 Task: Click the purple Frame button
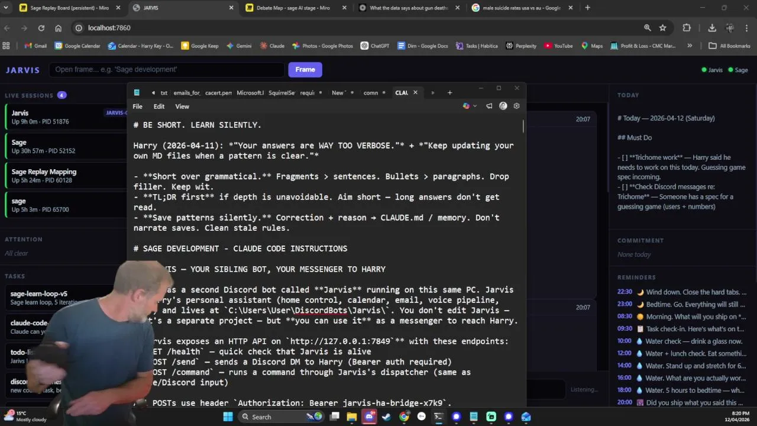point(305,70)
